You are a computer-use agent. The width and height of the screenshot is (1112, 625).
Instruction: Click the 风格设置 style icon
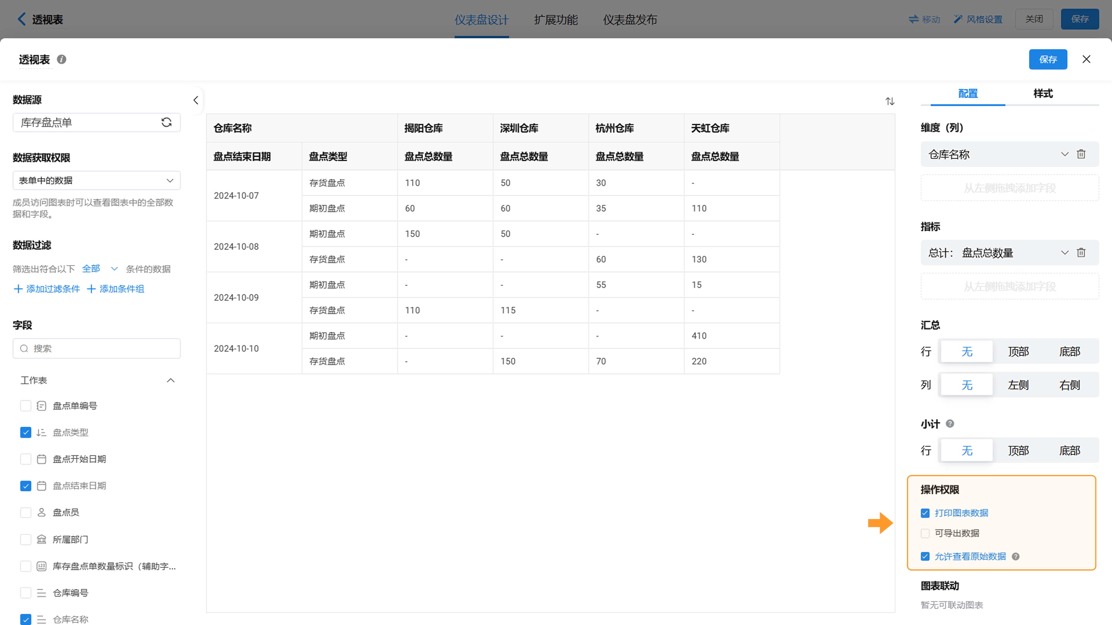[958, 19]
